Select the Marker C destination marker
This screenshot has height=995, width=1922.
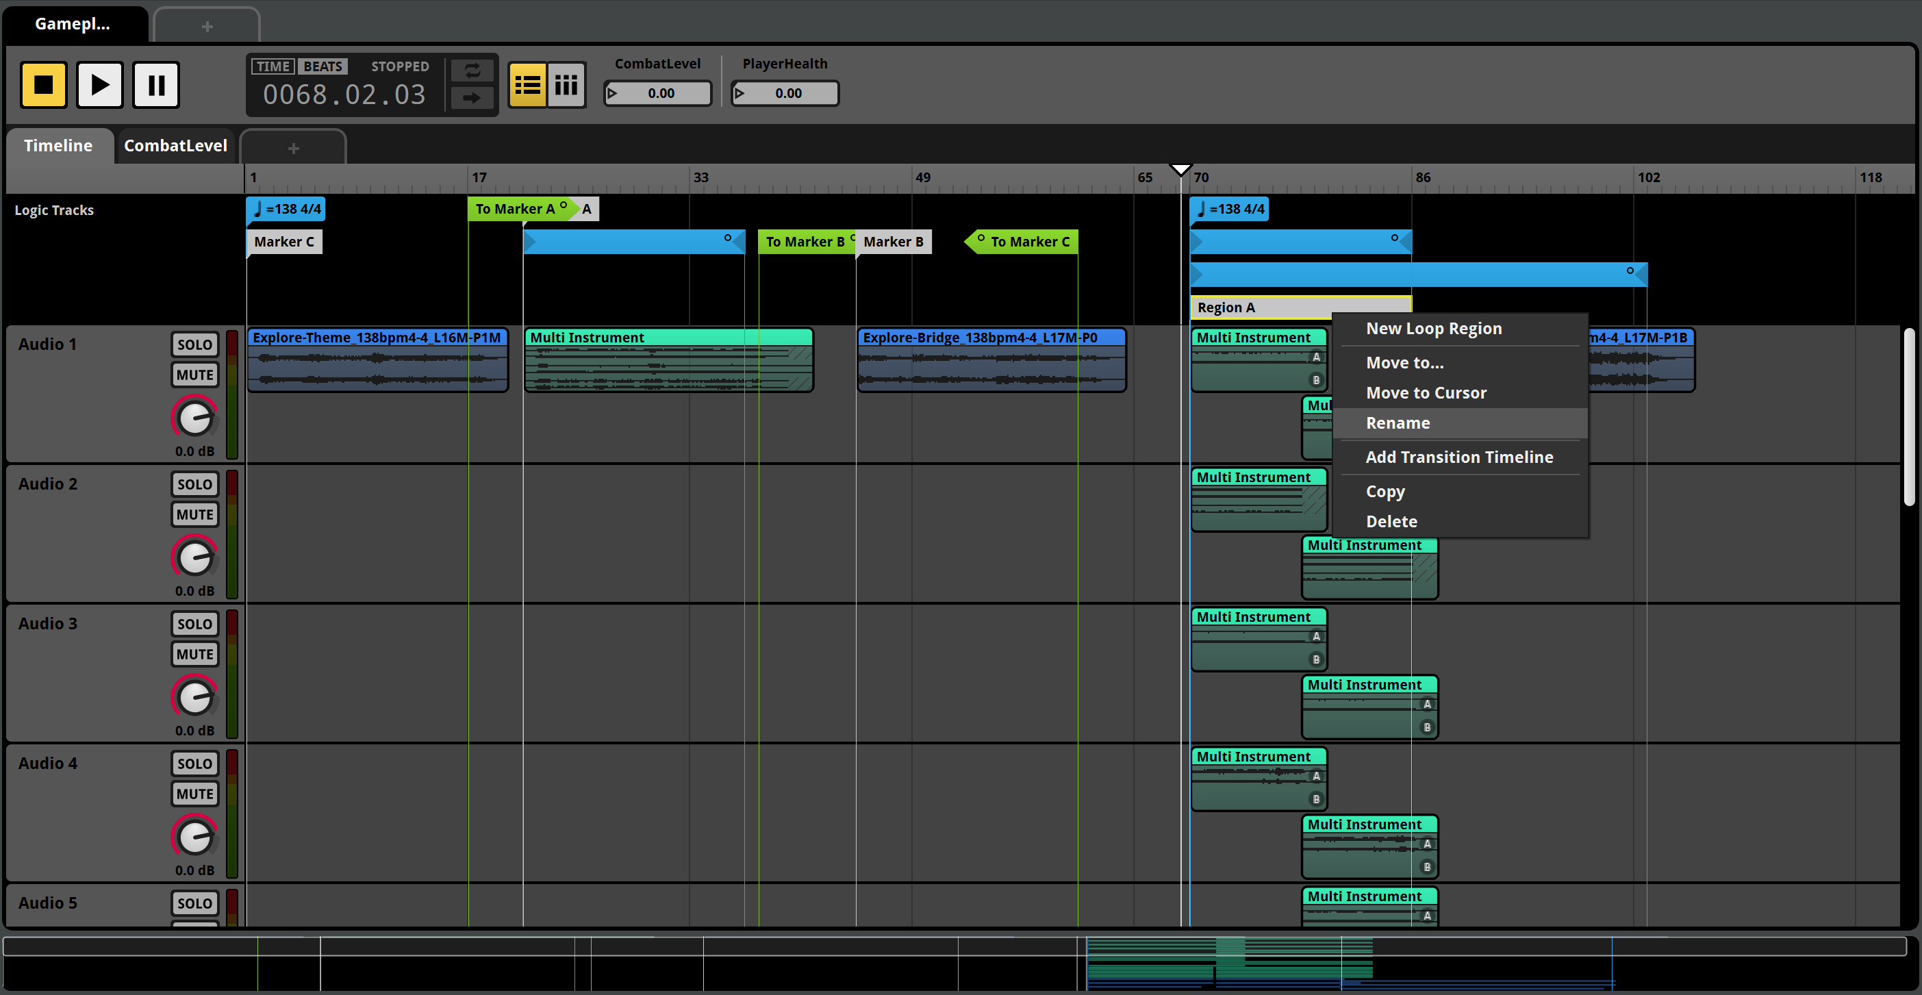[284, 242]
